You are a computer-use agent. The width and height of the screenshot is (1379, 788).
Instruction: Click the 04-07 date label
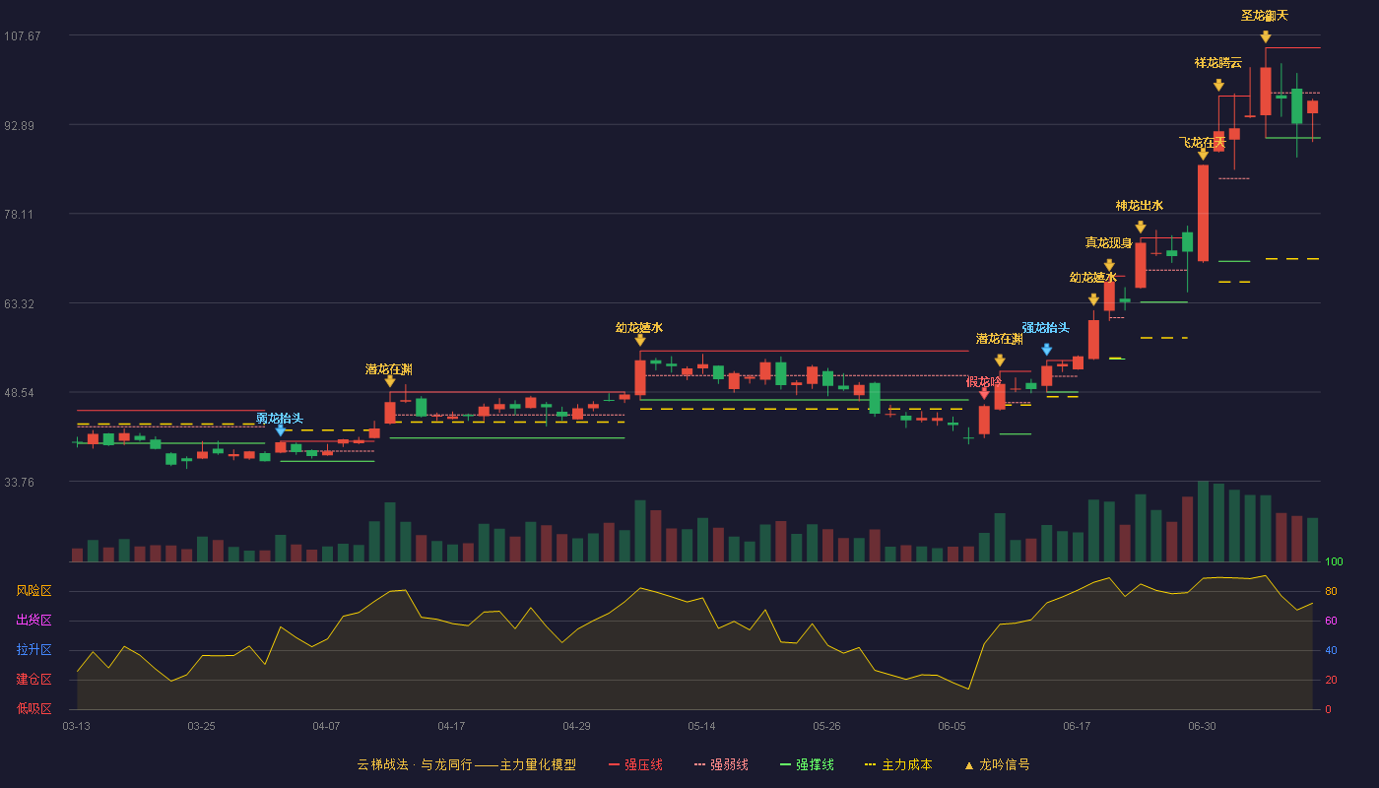327,726
